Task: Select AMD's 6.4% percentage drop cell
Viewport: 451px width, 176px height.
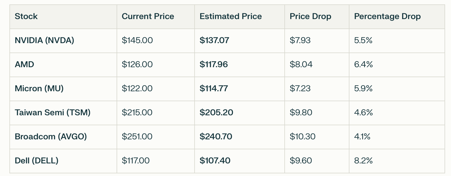Action: (364, 65)
